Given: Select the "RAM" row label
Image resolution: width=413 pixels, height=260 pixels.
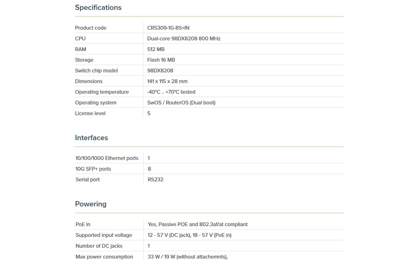Looking at the screenshot, I should pos(81,49).
